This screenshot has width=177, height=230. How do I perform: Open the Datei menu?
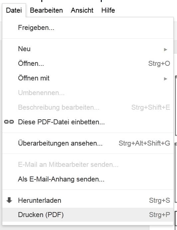[14, 10]
